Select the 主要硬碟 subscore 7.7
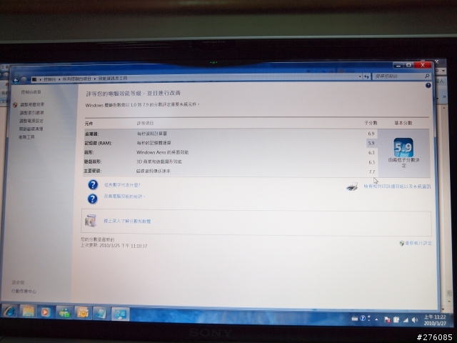The width and height of the screenshot is (457, 343). click(371, 171)
